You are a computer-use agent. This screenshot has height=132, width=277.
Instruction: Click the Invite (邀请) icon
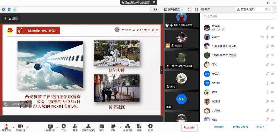[x=75, y=126]
